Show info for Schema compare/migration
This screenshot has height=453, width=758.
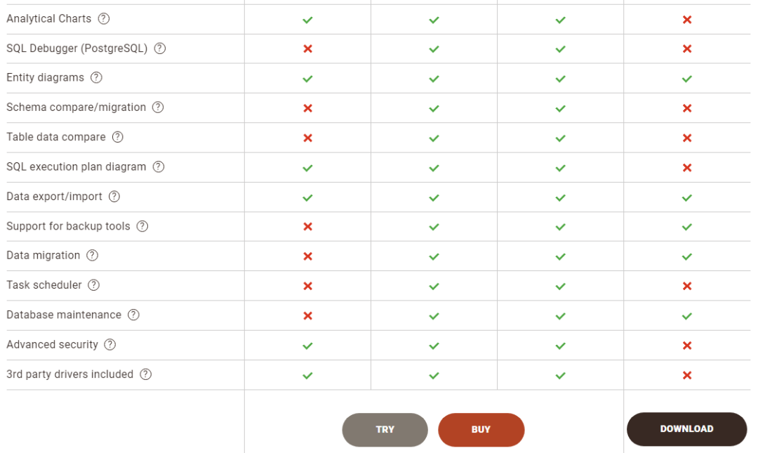tap(158, 107)
